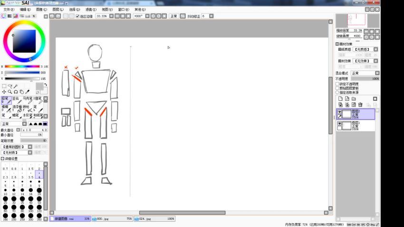The width and height of the screenshot is (404, 227).
Task: Open the 文件 menu
Action: tap(10, 9)
